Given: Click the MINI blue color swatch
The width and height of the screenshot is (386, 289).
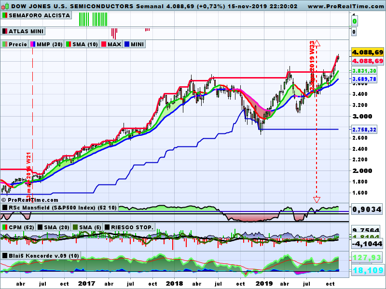Looking at the screenshot, I should pyautogui.click(x=127, y=44).
